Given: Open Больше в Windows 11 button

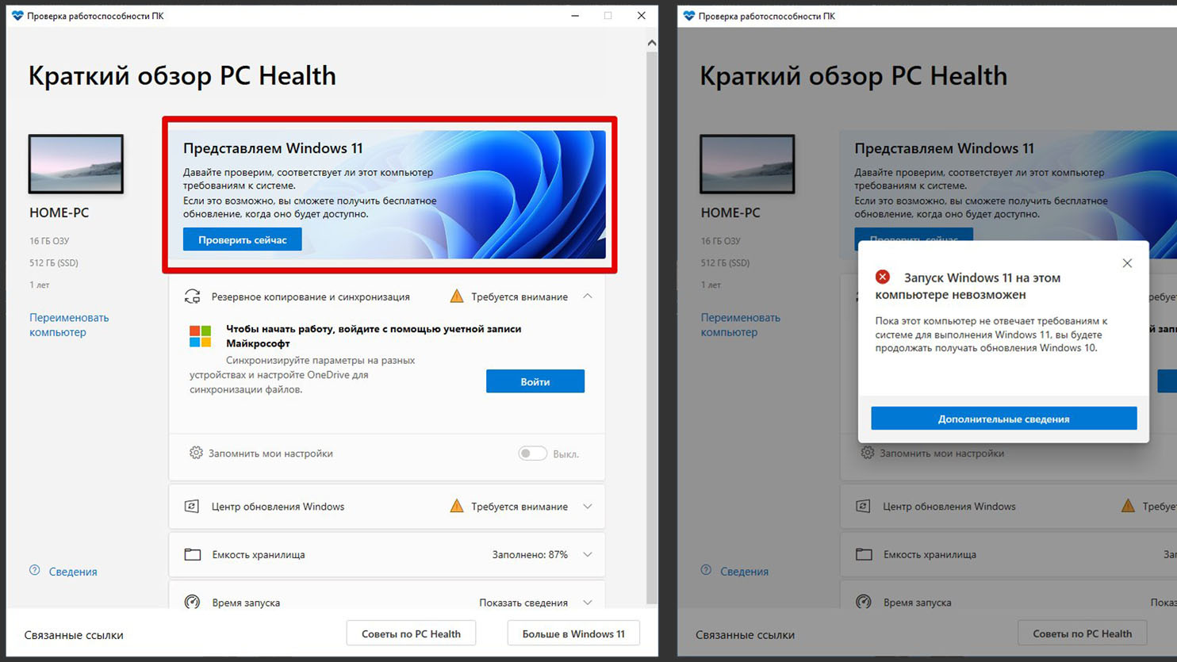Looking at the screenshot, I should point(573,633).
